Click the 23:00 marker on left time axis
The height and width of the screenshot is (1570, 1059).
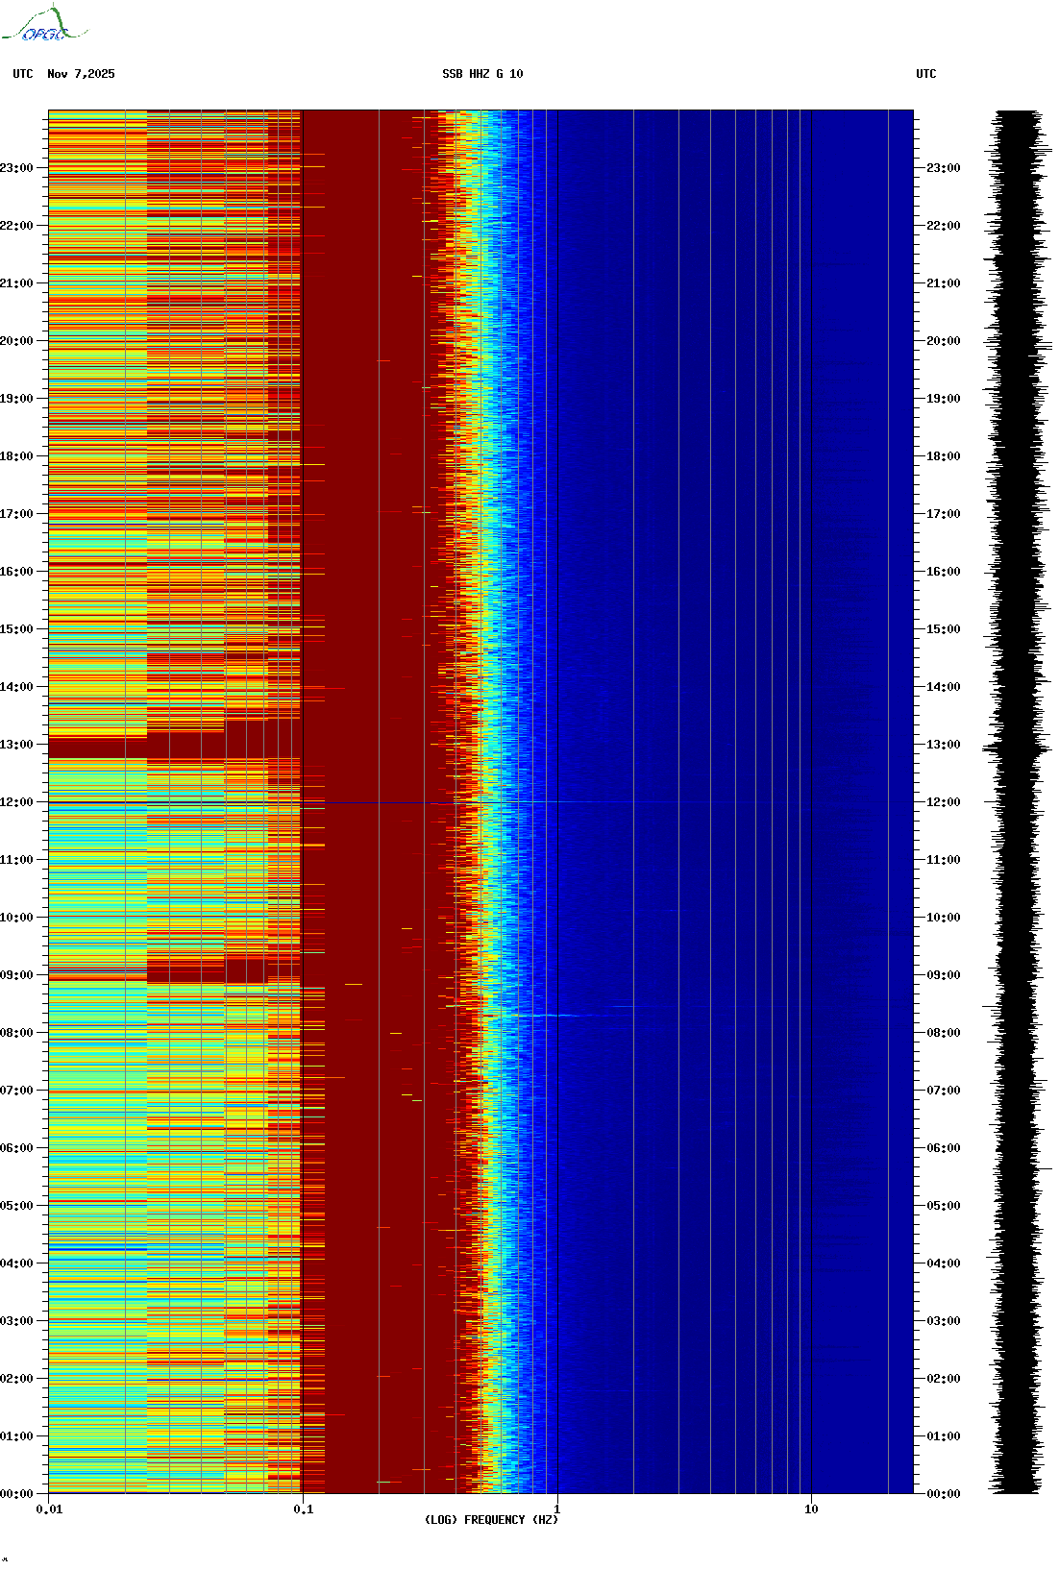point(16,168)
